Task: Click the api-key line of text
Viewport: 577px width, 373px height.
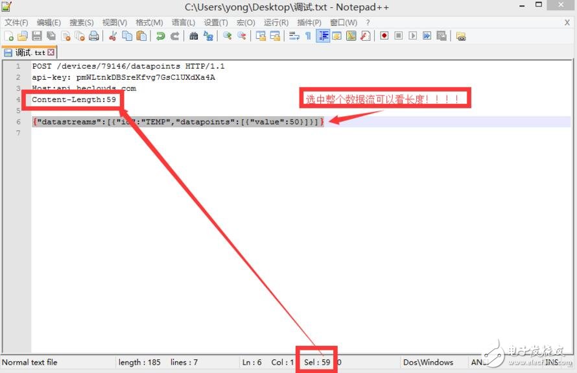Action: point(123,77)
